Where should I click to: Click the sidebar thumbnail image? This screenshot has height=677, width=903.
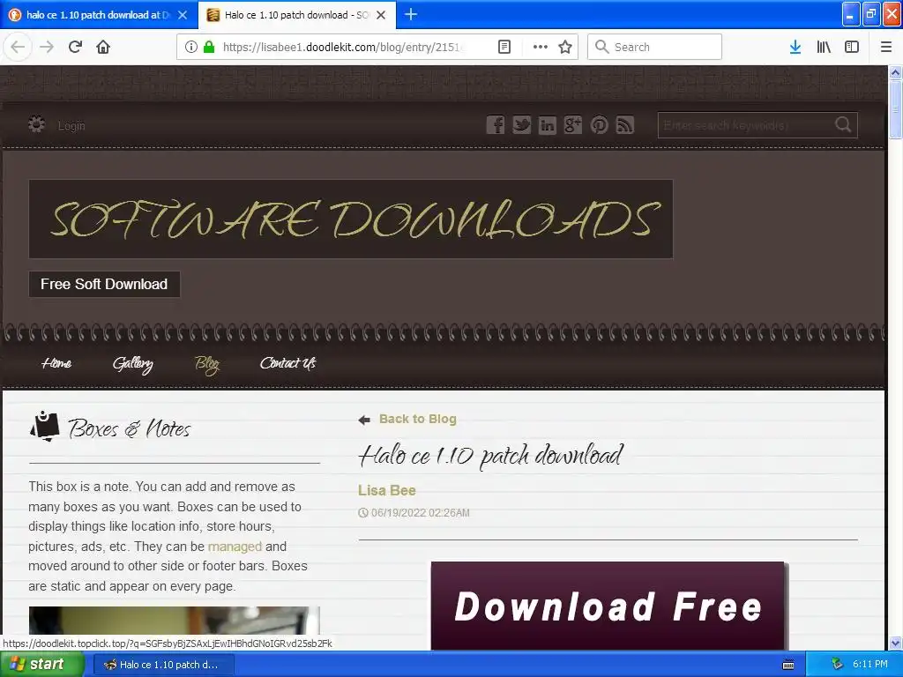[174, 621]
